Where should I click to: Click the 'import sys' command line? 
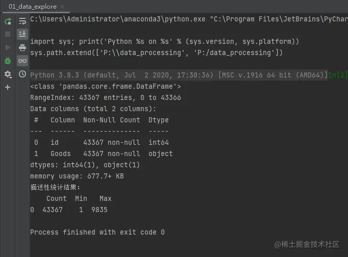coord(164,41)
